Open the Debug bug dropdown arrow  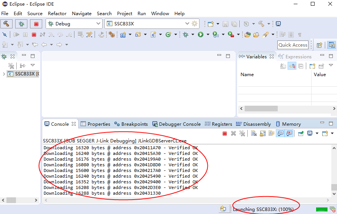click(x=193, y=34)
